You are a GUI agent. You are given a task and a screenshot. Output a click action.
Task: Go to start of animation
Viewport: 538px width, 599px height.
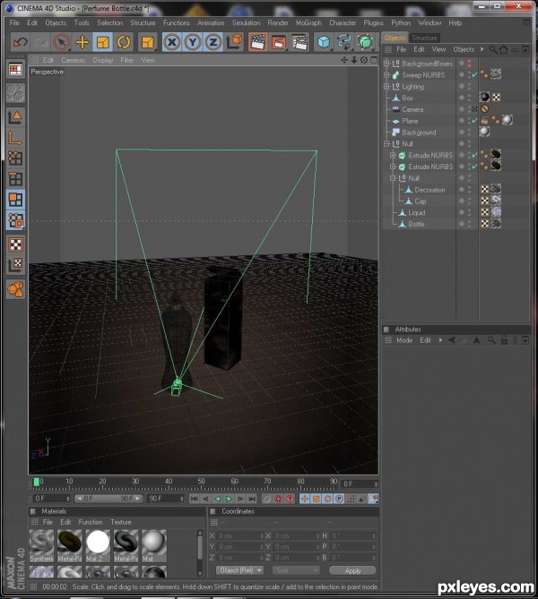(x=194, y=499)
